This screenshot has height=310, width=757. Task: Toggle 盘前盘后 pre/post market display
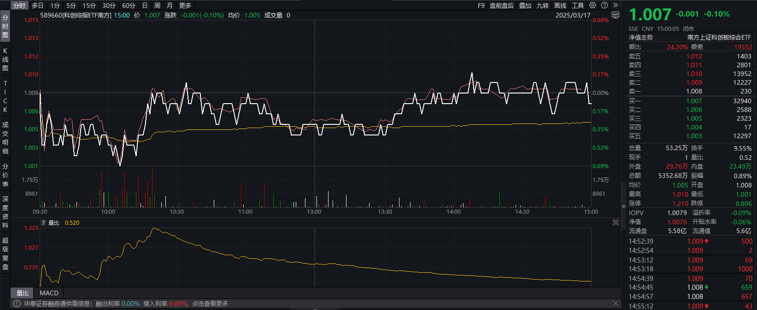[502, 6]
